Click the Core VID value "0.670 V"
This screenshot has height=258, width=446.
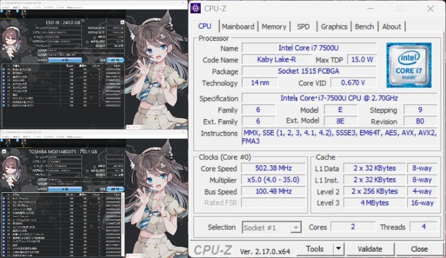[353, 83]
